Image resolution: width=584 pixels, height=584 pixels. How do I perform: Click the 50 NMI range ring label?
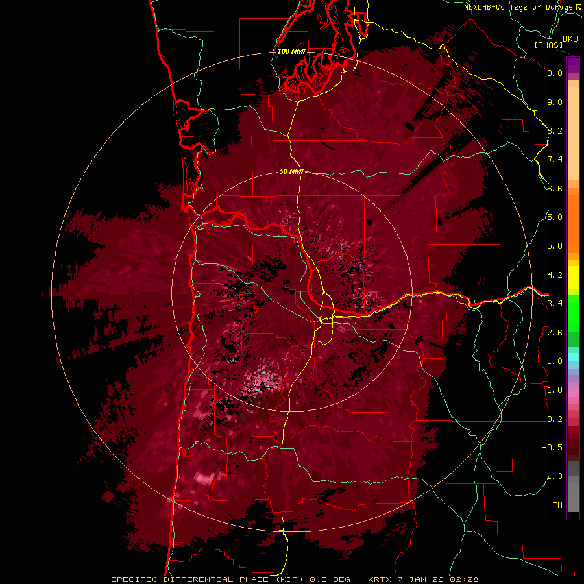click(x=291, y=171)
